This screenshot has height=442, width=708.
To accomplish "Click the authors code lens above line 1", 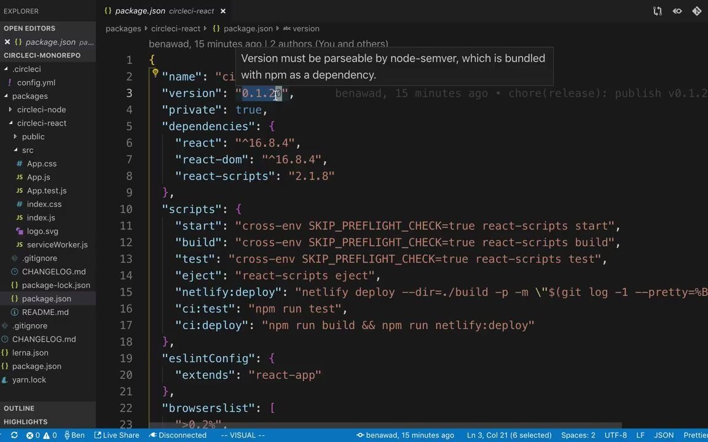I will [x=268, y=44].
